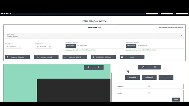Click the 'FORM CREATION SYSTEM' heading
189x106 pixels.
[94, 21]
